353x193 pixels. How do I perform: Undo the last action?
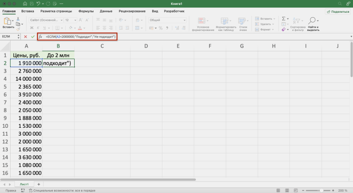pos(38,4)
